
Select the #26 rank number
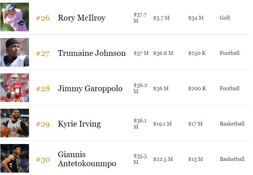click(x=43, y=18)
